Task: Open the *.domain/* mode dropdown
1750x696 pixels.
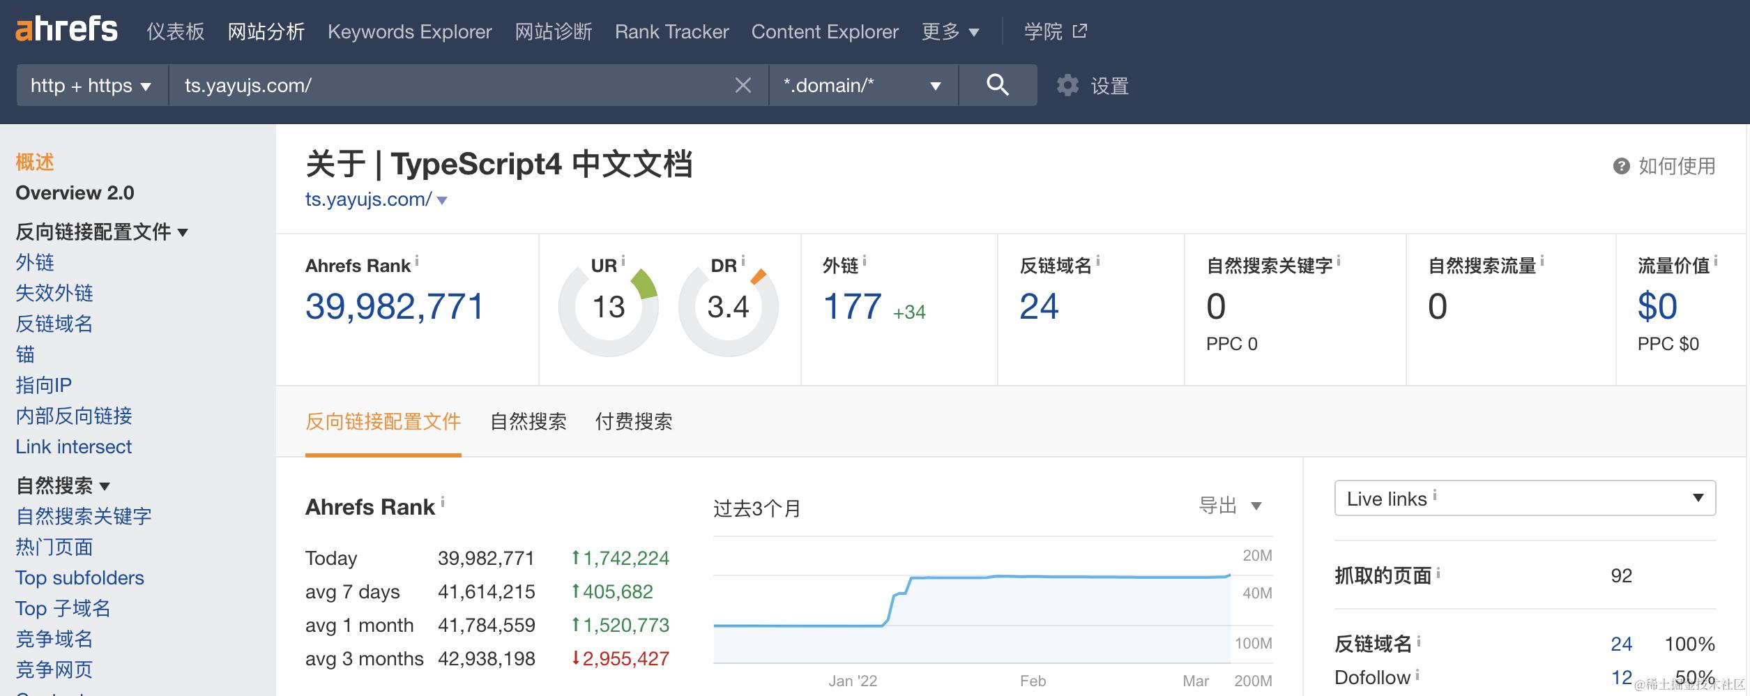Action: point(864,85)
